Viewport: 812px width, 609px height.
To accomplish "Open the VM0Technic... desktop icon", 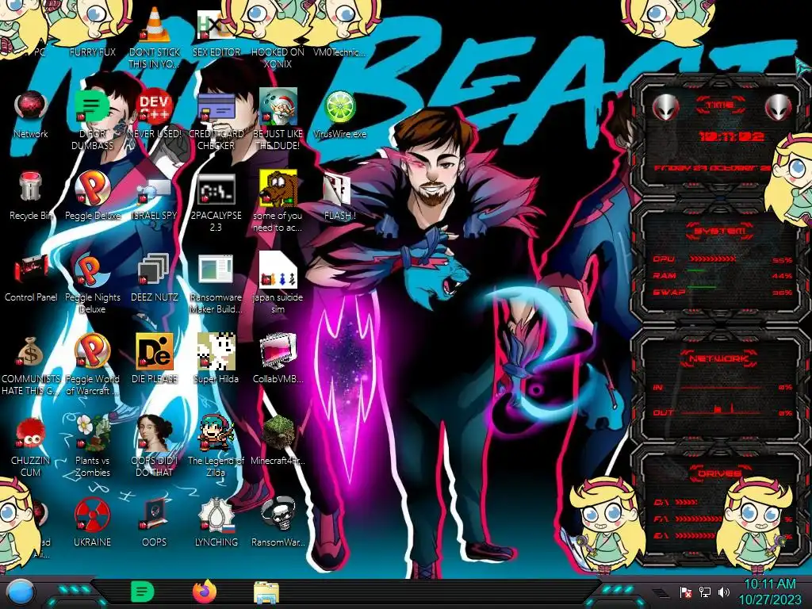I will tap(339, 32).
